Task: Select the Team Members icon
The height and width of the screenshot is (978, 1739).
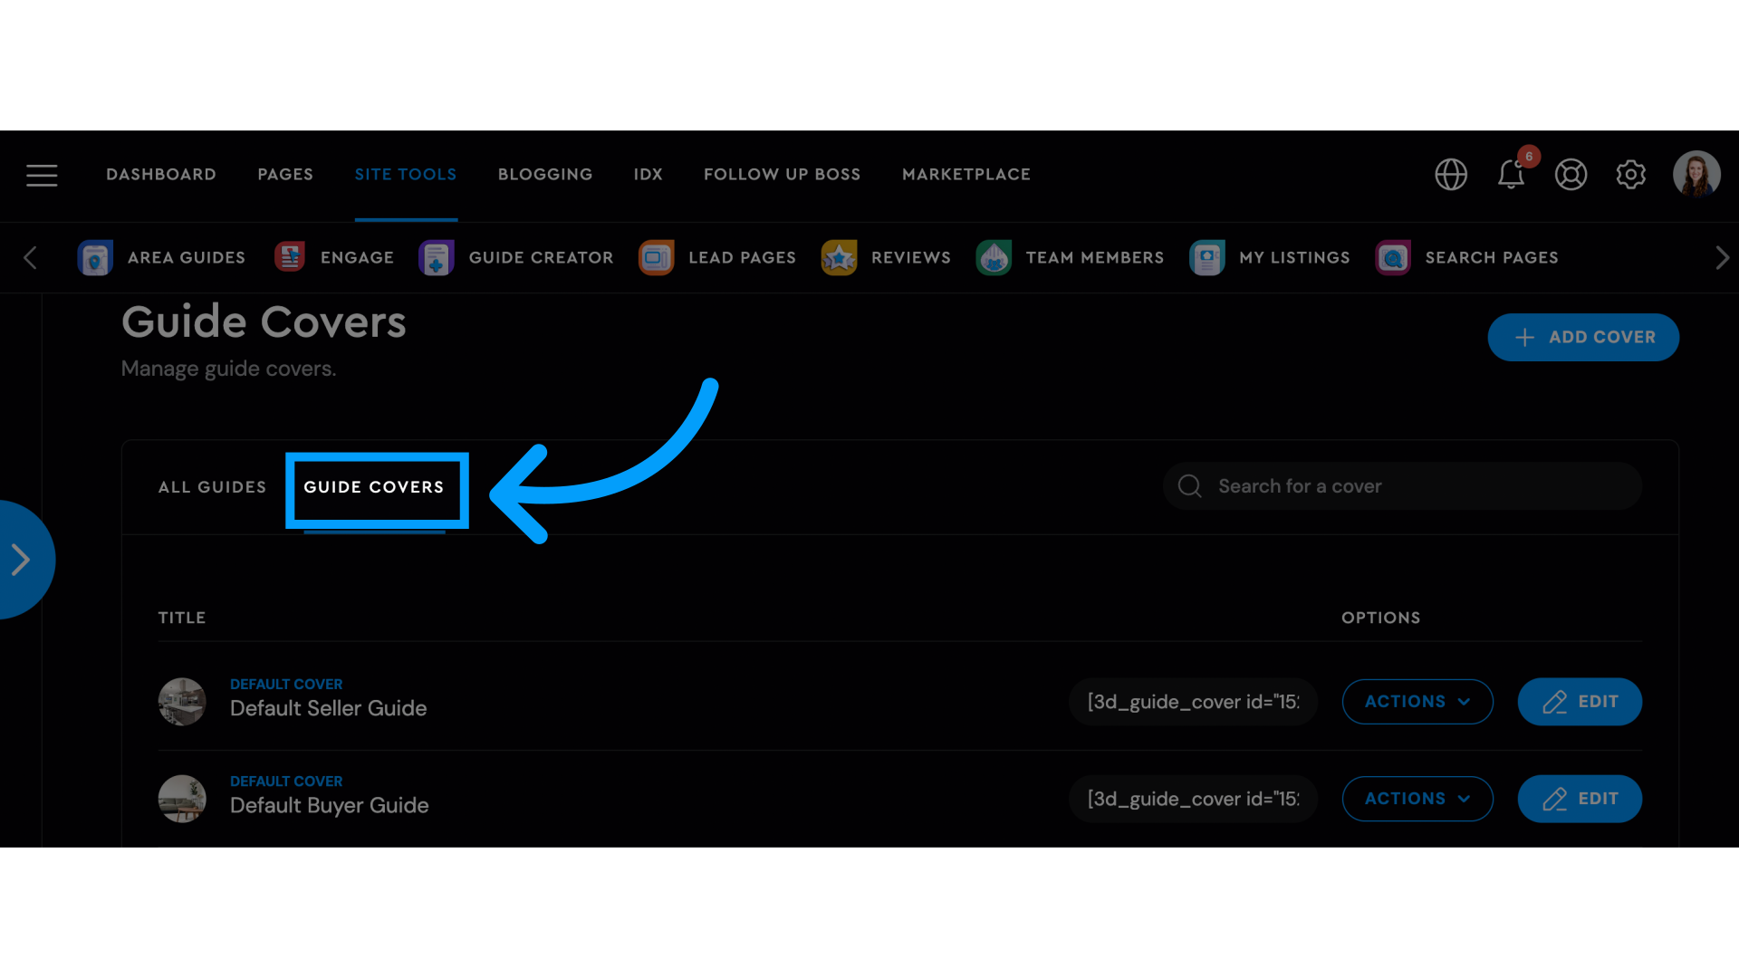Action: 996,257
